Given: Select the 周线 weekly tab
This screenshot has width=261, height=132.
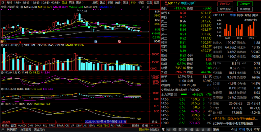Looking at the screenshot, I should point(71,3).
